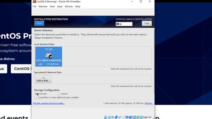Click the display settings status icon
Screen dimensions: 212x119
pos(127,117)
